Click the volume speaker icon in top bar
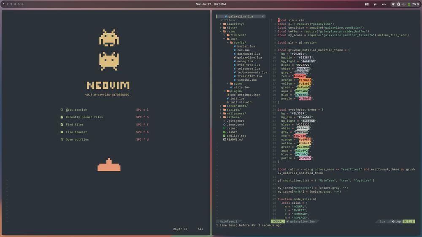The image size is (422, 237). tap(403, 4)
